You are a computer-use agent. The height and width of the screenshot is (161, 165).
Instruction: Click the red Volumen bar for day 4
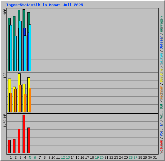pos(24,134)
